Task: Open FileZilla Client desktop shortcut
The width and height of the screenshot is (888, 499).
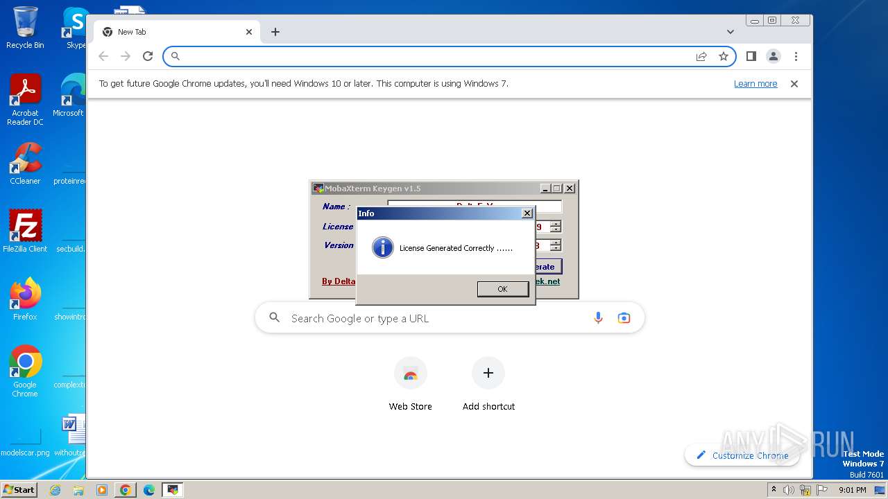Action: [25, 231]
